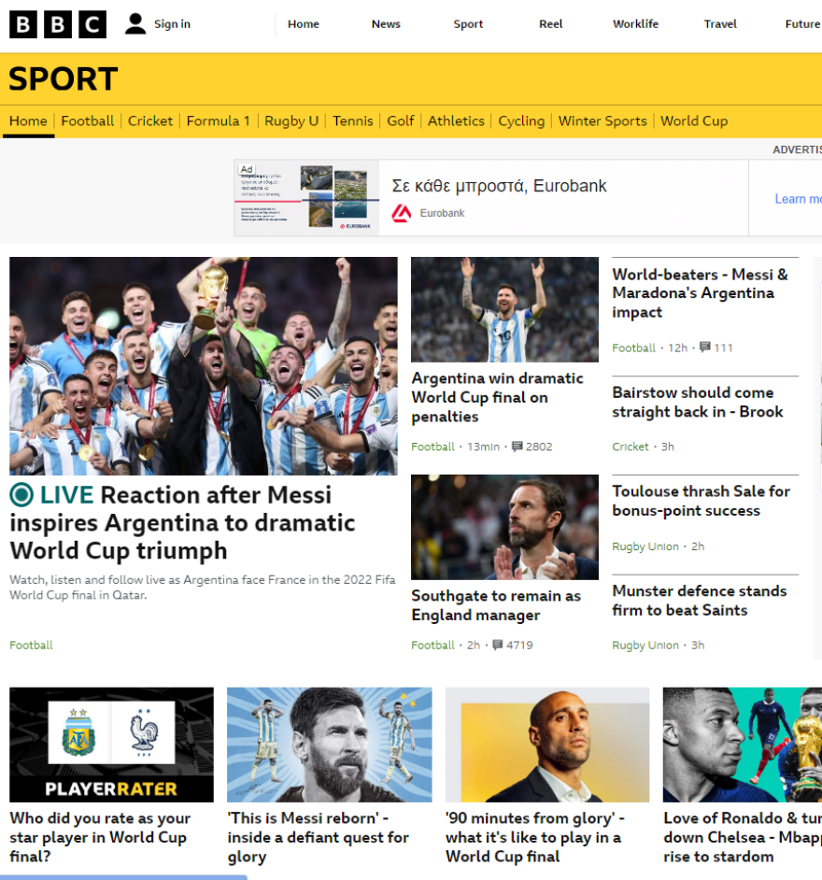Open Southgate to remain as England manager

coord(496,605)
